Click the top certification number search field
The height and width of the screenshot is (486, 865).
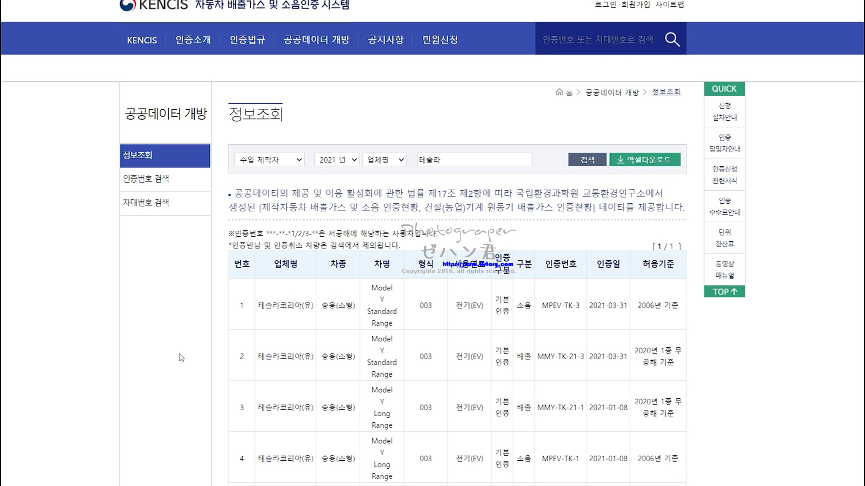(598, 39)
